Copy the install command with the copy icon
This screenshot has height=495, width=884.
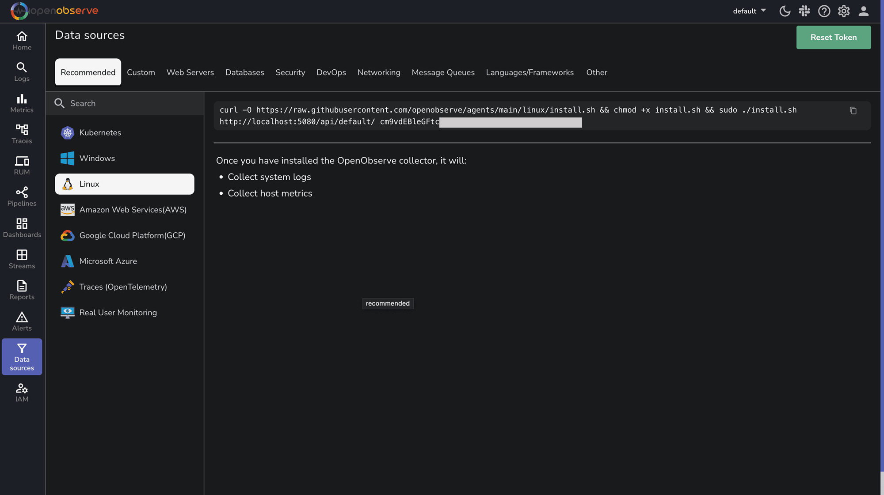(x=853, y=110)
